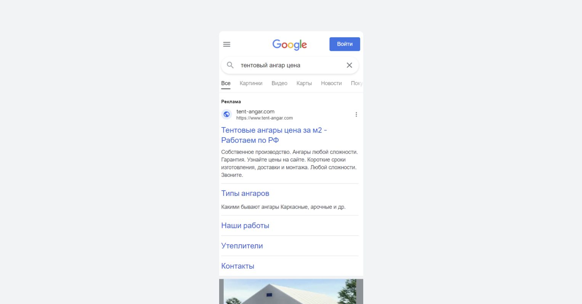Open the Новости tab
This screenshot has height=304, width=582.
pos(331,83)
